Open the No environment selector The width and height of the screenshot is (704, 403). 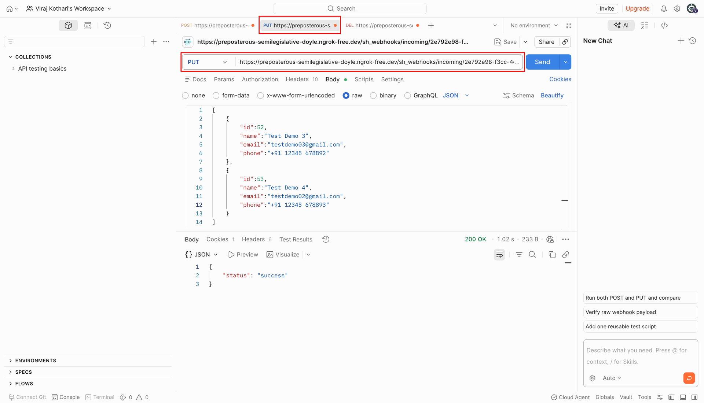point(534,25)
